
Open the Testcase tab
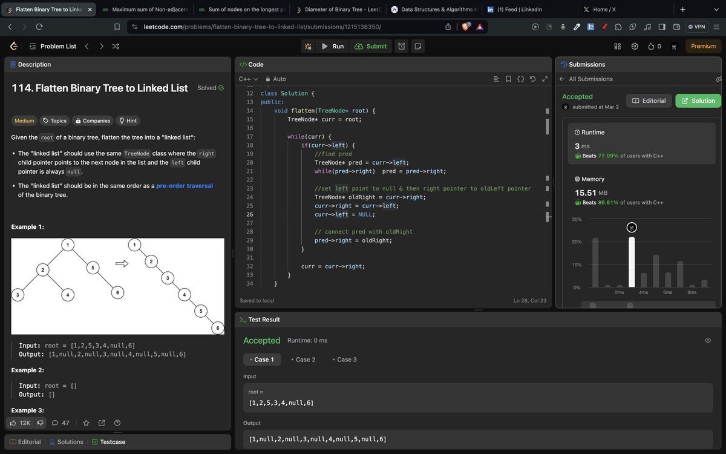point(108,442)
